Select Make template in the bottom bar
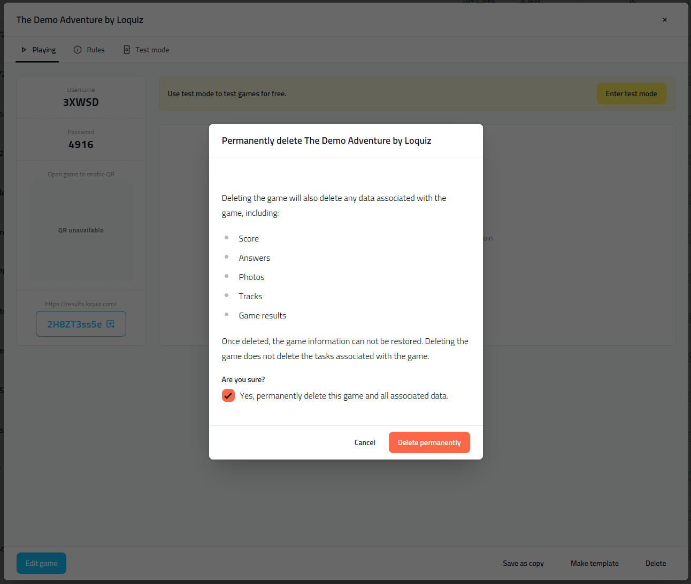The image size is (691, 584). [594, 563]
